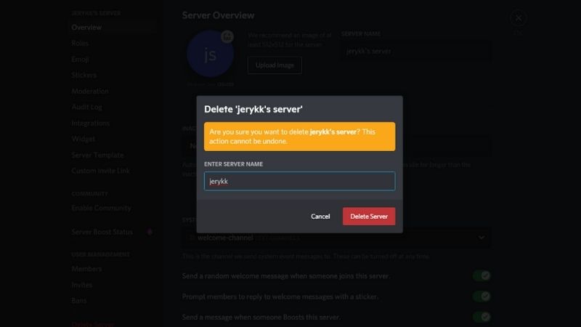Screen dimensions: 581x327
Task: Click the red Delete Server button
Action: pyautogui.click(x=369, y=216)
